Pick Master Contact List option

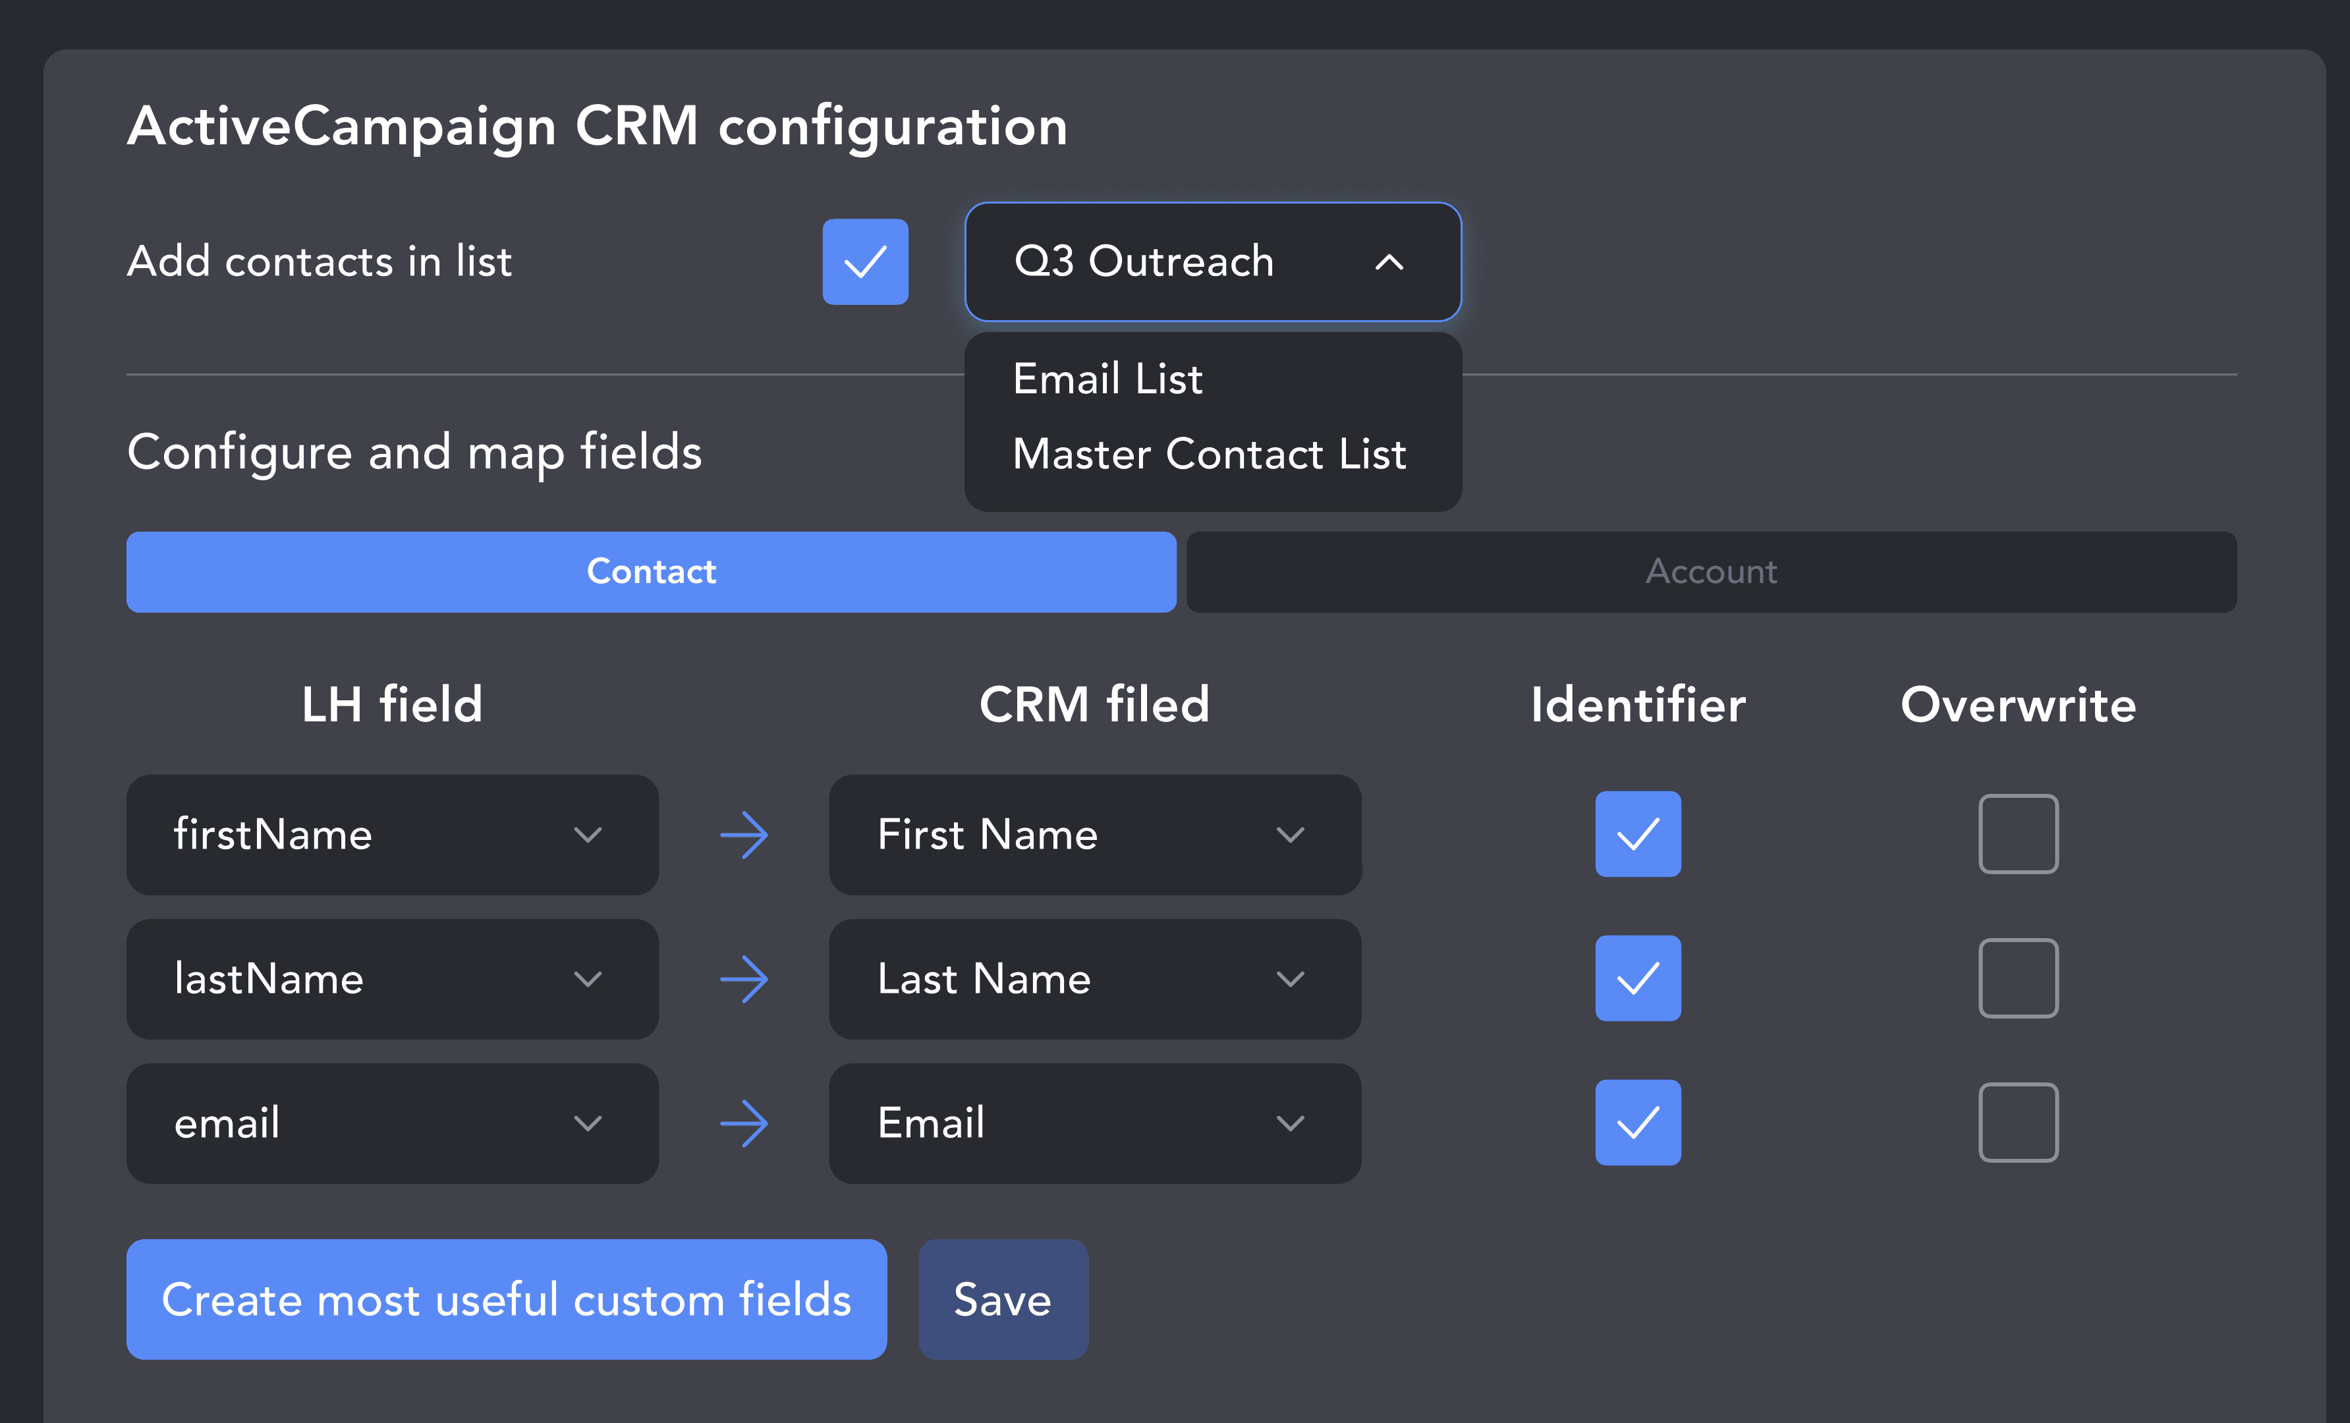tap(1210, 454)
